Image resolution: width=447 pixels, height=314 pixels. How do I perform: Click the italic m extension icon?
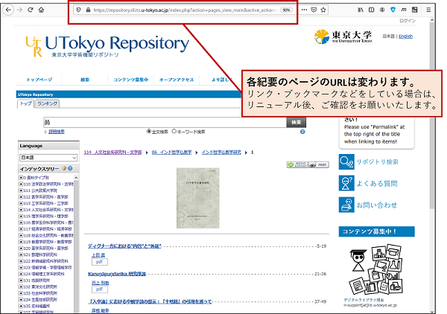[404, 10]
